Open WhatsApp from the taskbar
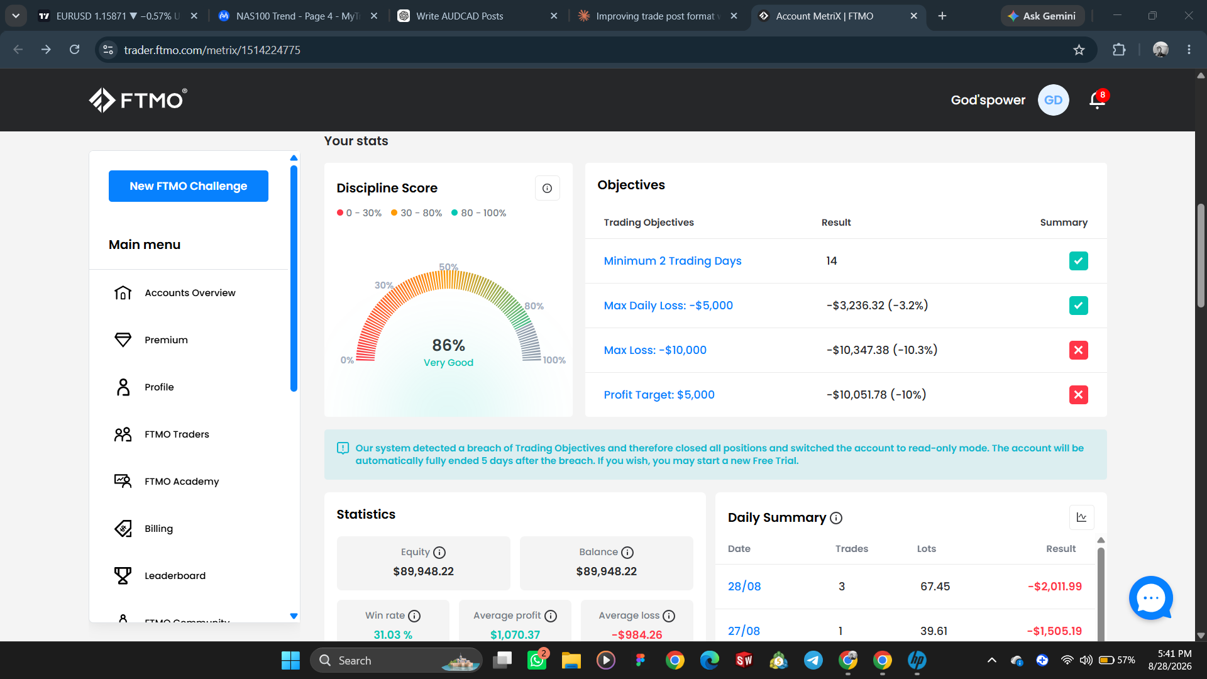 537,660
